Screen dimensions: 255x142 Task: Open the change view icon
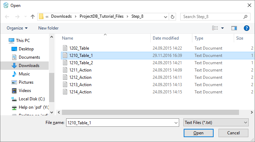click(x=215, y=28)
